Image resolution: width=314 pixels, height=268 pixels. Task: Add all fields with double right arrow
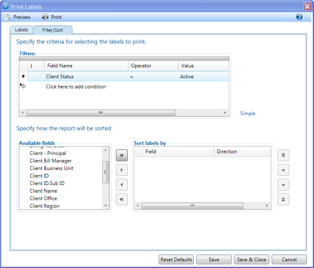pyautogui.click(x=121, y=155)
